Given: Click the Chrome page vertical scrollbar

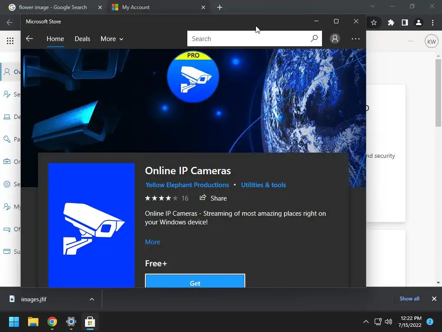Looking at the screenshot, I should 438,93.
